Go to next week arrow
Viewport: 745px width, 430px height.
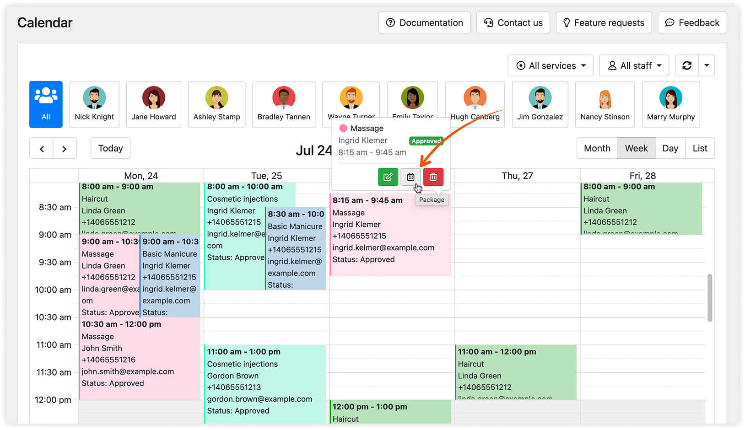[x=65, y=148]
